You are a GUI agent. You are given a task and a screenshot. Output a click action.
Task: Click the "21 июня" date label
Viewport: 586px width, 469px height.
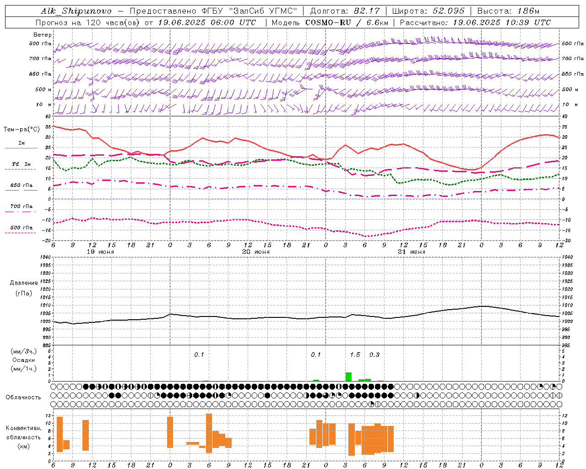click(412, 252)
